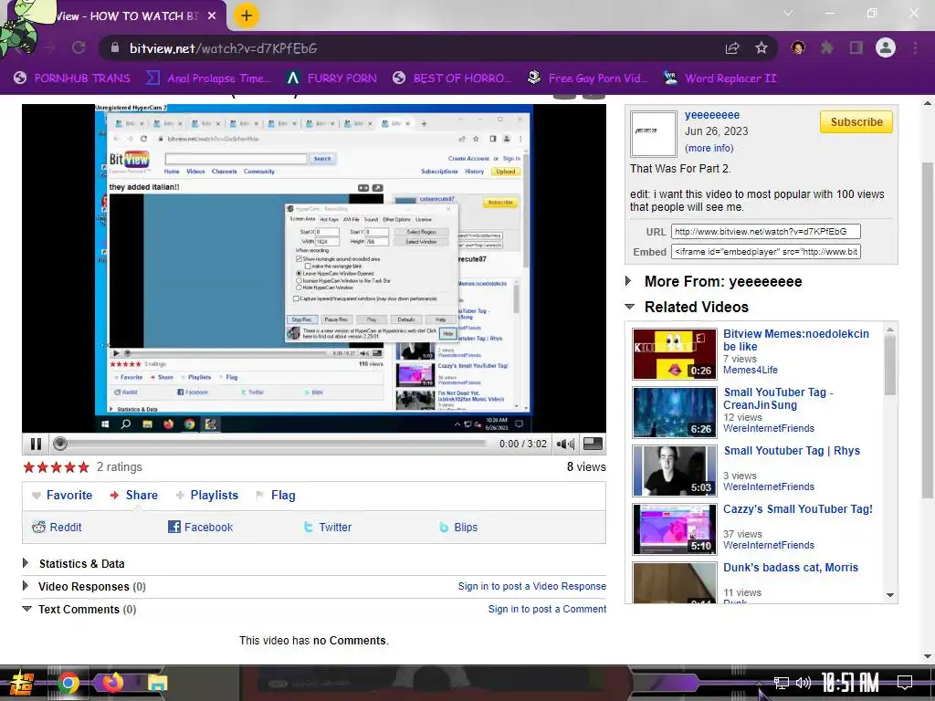
Task: Click the five-star rating bar
Action: pyautogui.click(x=56, y=466)
